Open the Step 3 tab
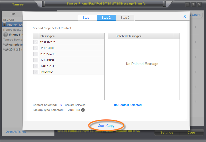 pos(125,18)
